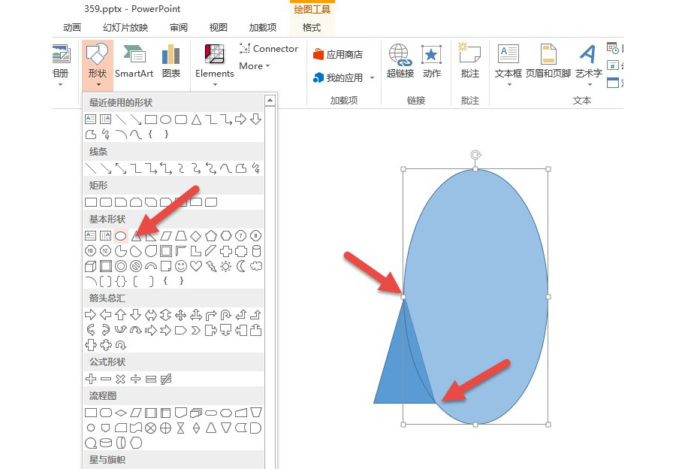
Task: Choose flowchart decision diamond in 流程图
Action: coord(121,413)
